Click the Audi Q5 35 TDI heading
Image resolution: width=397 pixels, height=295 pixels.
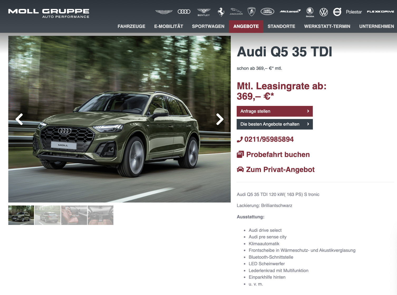pyautogui.click(x=284, y=52)
